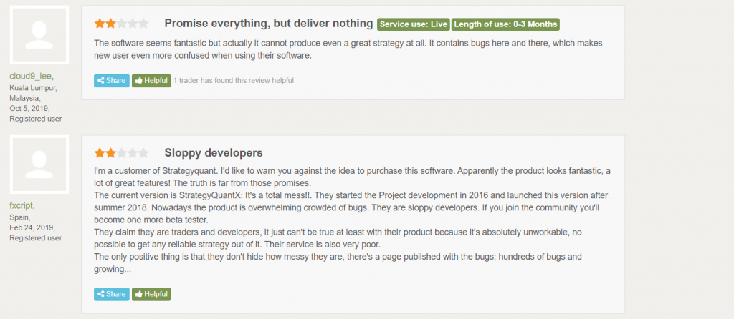The height and width of the screenshot is (319, 734).
Task: Click fifth gray star in cloud9_lee's rating
Action: [x=143, y=24]
